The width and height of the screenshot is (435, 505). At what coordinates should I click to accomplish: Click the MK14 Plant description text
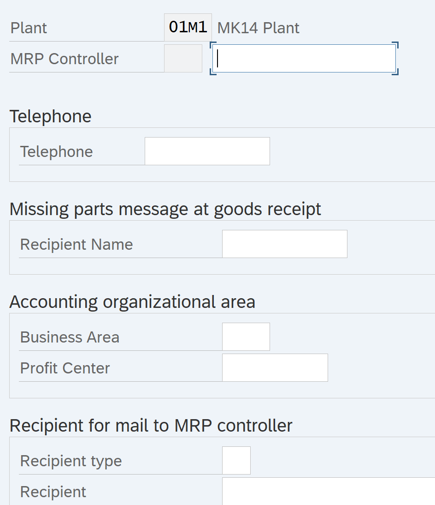coord(258,28)
